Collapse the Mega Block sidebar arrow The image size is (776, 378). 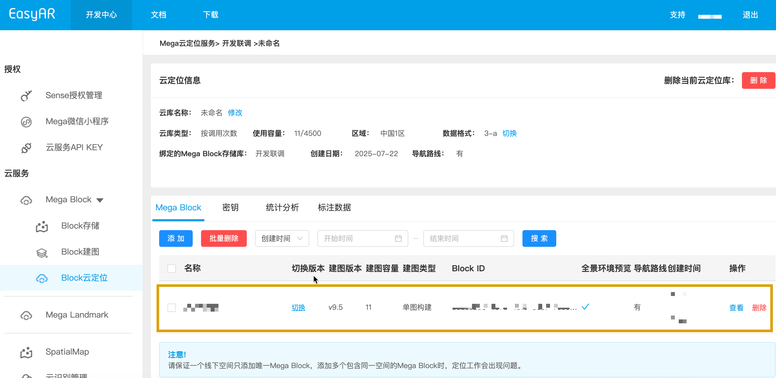[100, 200]
